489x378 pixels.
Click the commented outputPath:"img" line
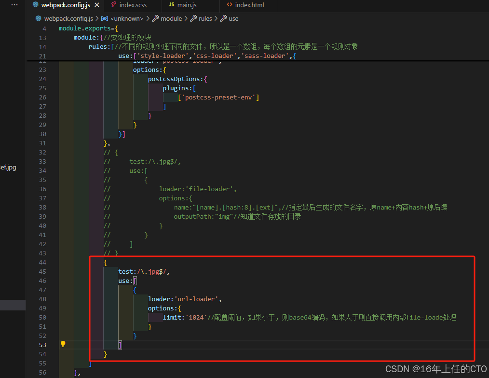coord(237,217)
